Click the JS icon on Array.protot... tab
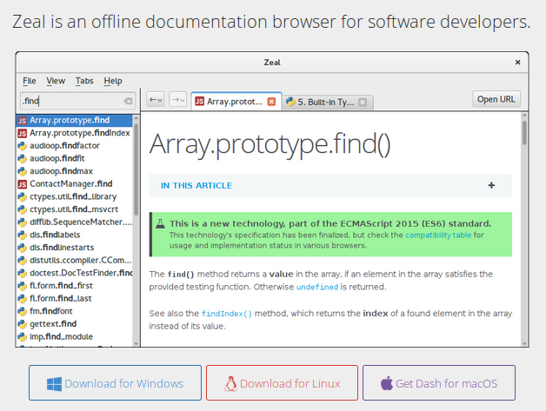 pyautogui.click(x=199, y=102)
